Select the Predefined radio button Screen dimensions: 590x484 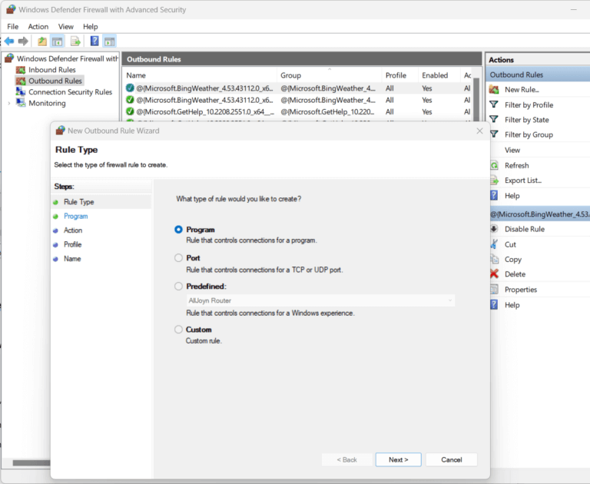coord(178,287)
